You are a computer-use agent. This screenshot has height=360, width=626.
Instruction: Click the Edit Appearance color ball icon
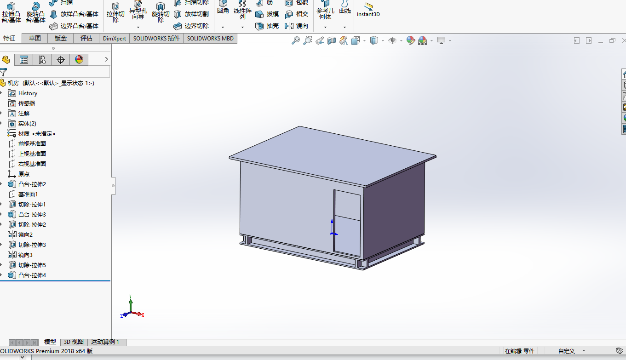411,40
